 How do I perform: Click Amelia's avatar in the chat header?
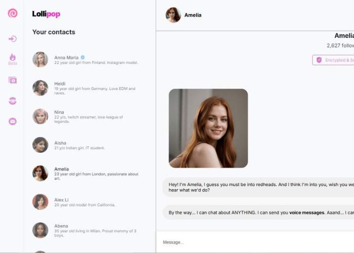[173, 15]
